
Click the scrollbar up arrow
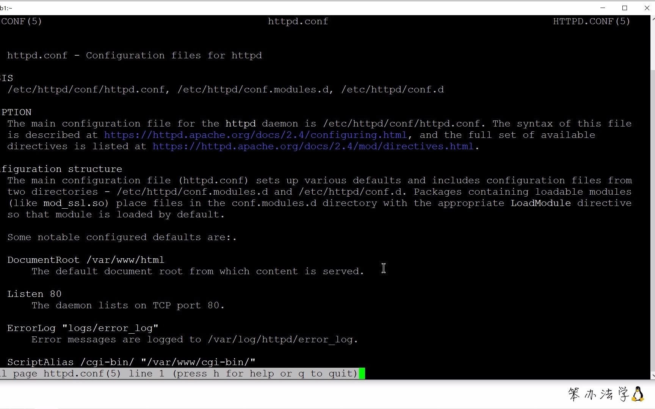(x=653, y=18)
